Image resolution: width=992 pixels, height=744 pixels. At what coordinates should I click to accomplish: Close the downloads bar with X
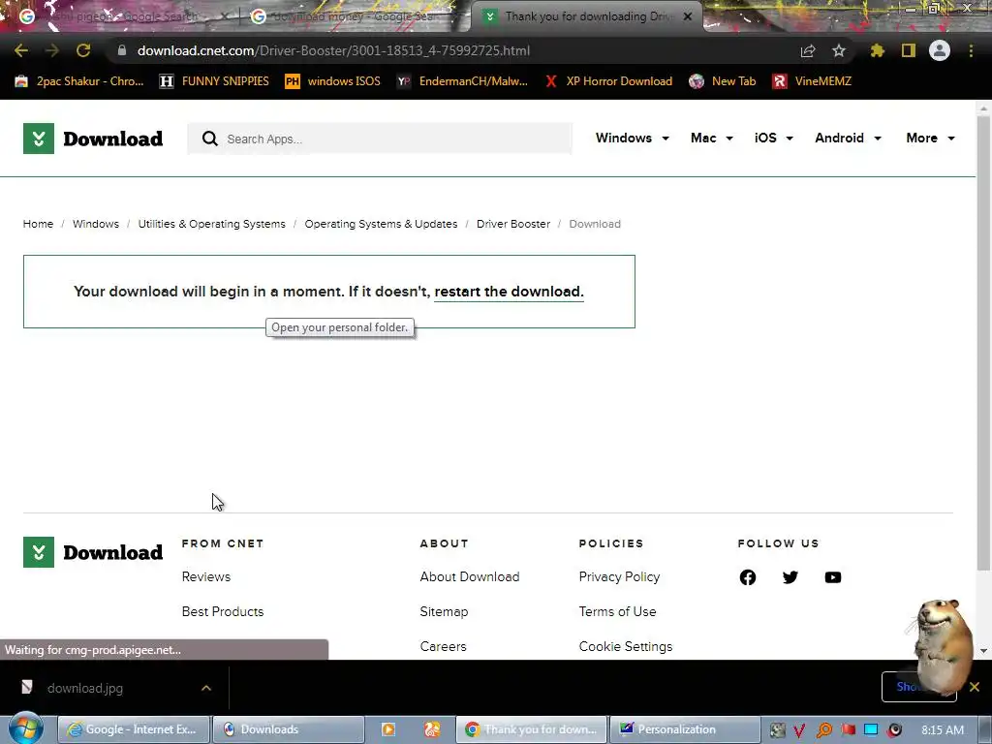tap(975, 687)
